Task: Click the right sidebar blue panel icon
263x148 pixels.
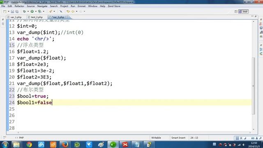Action: [261, 28]
